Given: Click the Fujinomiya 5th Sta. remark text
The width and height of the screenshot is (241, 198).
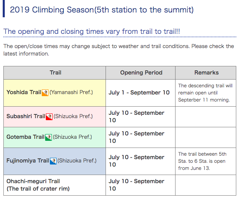Looking at the screenshot, I should point(203,161).
